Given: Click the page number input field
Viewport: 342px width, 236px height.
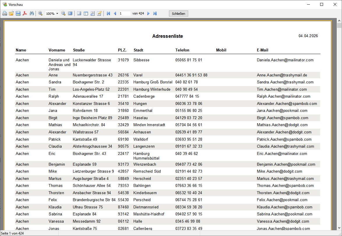Looking at the screenshot, I should (x=124, y=14).
